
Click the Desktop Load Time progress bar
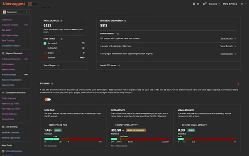[x=73, y=139]
